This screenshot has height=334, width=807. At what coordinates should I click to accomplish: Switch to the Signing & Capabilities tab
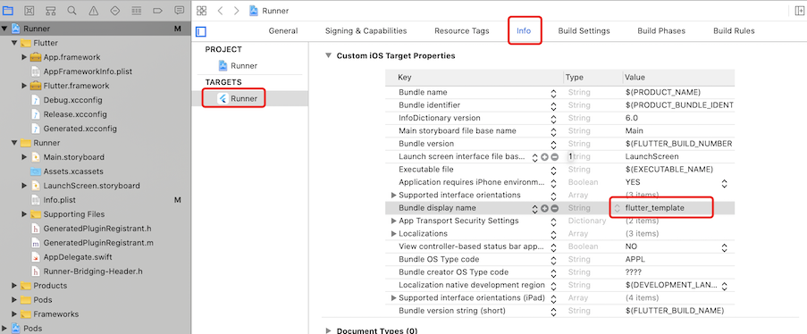(366, 31)
